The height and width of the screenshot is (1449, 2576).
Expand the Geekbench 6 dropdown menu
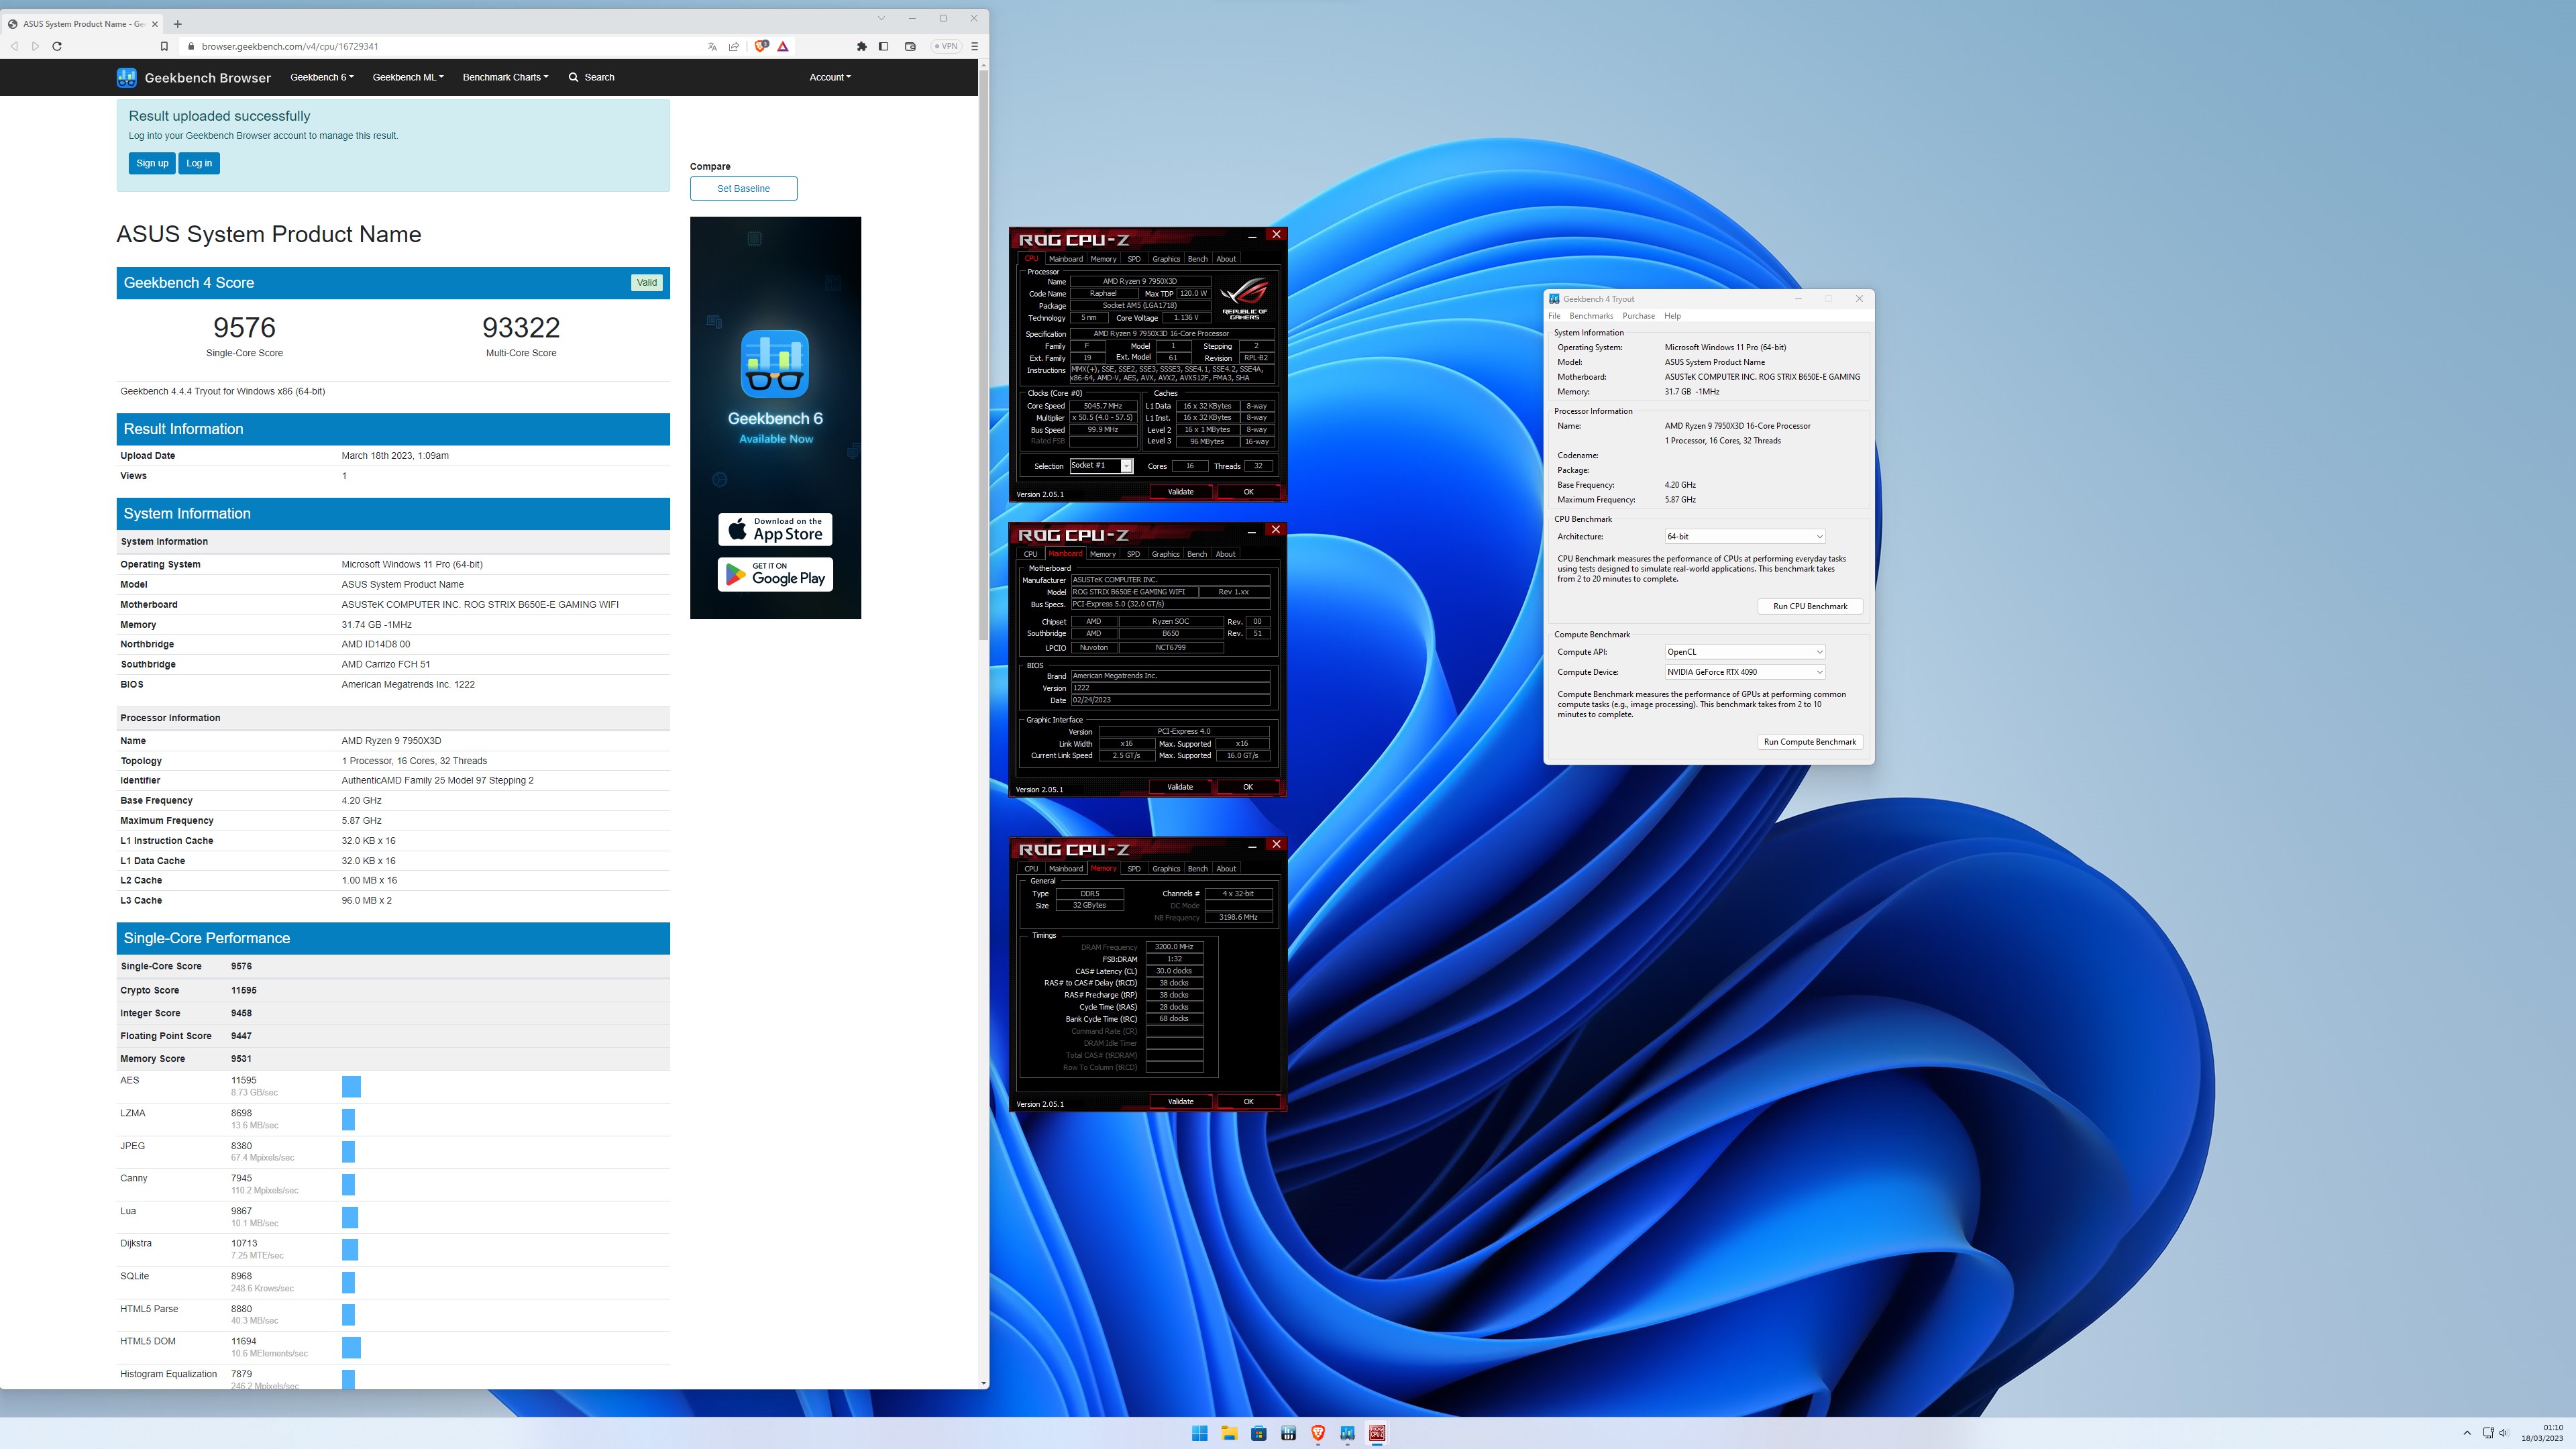point(322,77)
